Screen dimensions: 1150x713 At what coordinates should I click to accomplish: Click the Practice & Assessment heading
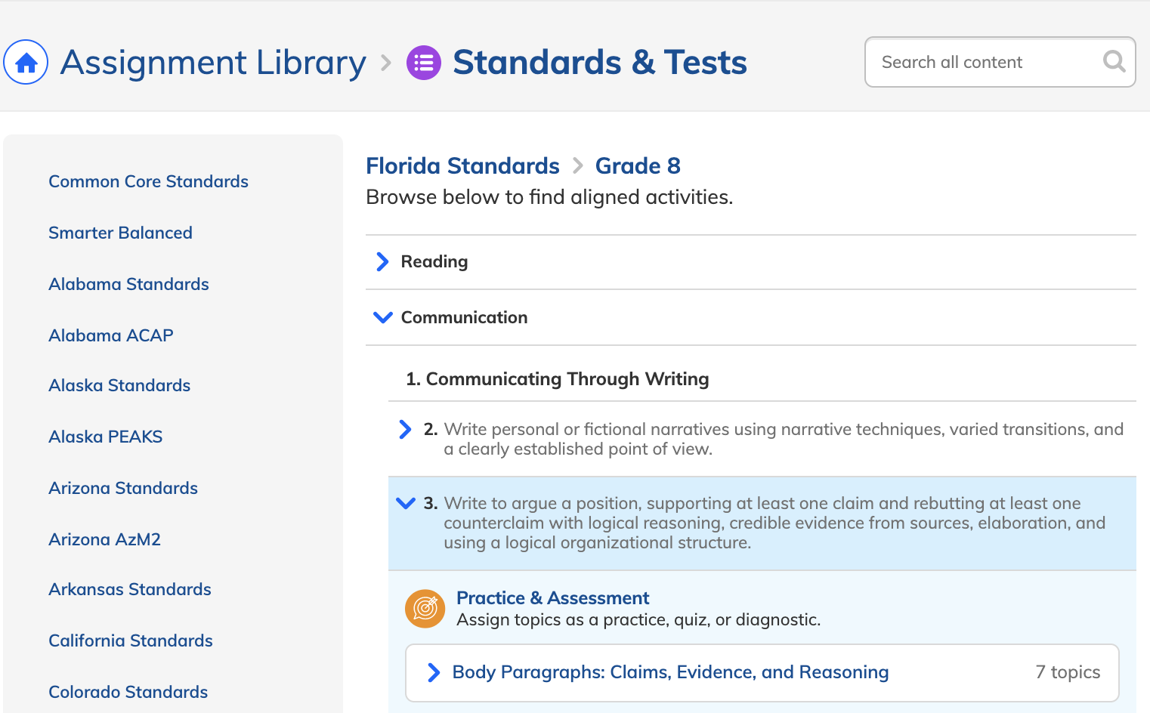pos(552,598)
